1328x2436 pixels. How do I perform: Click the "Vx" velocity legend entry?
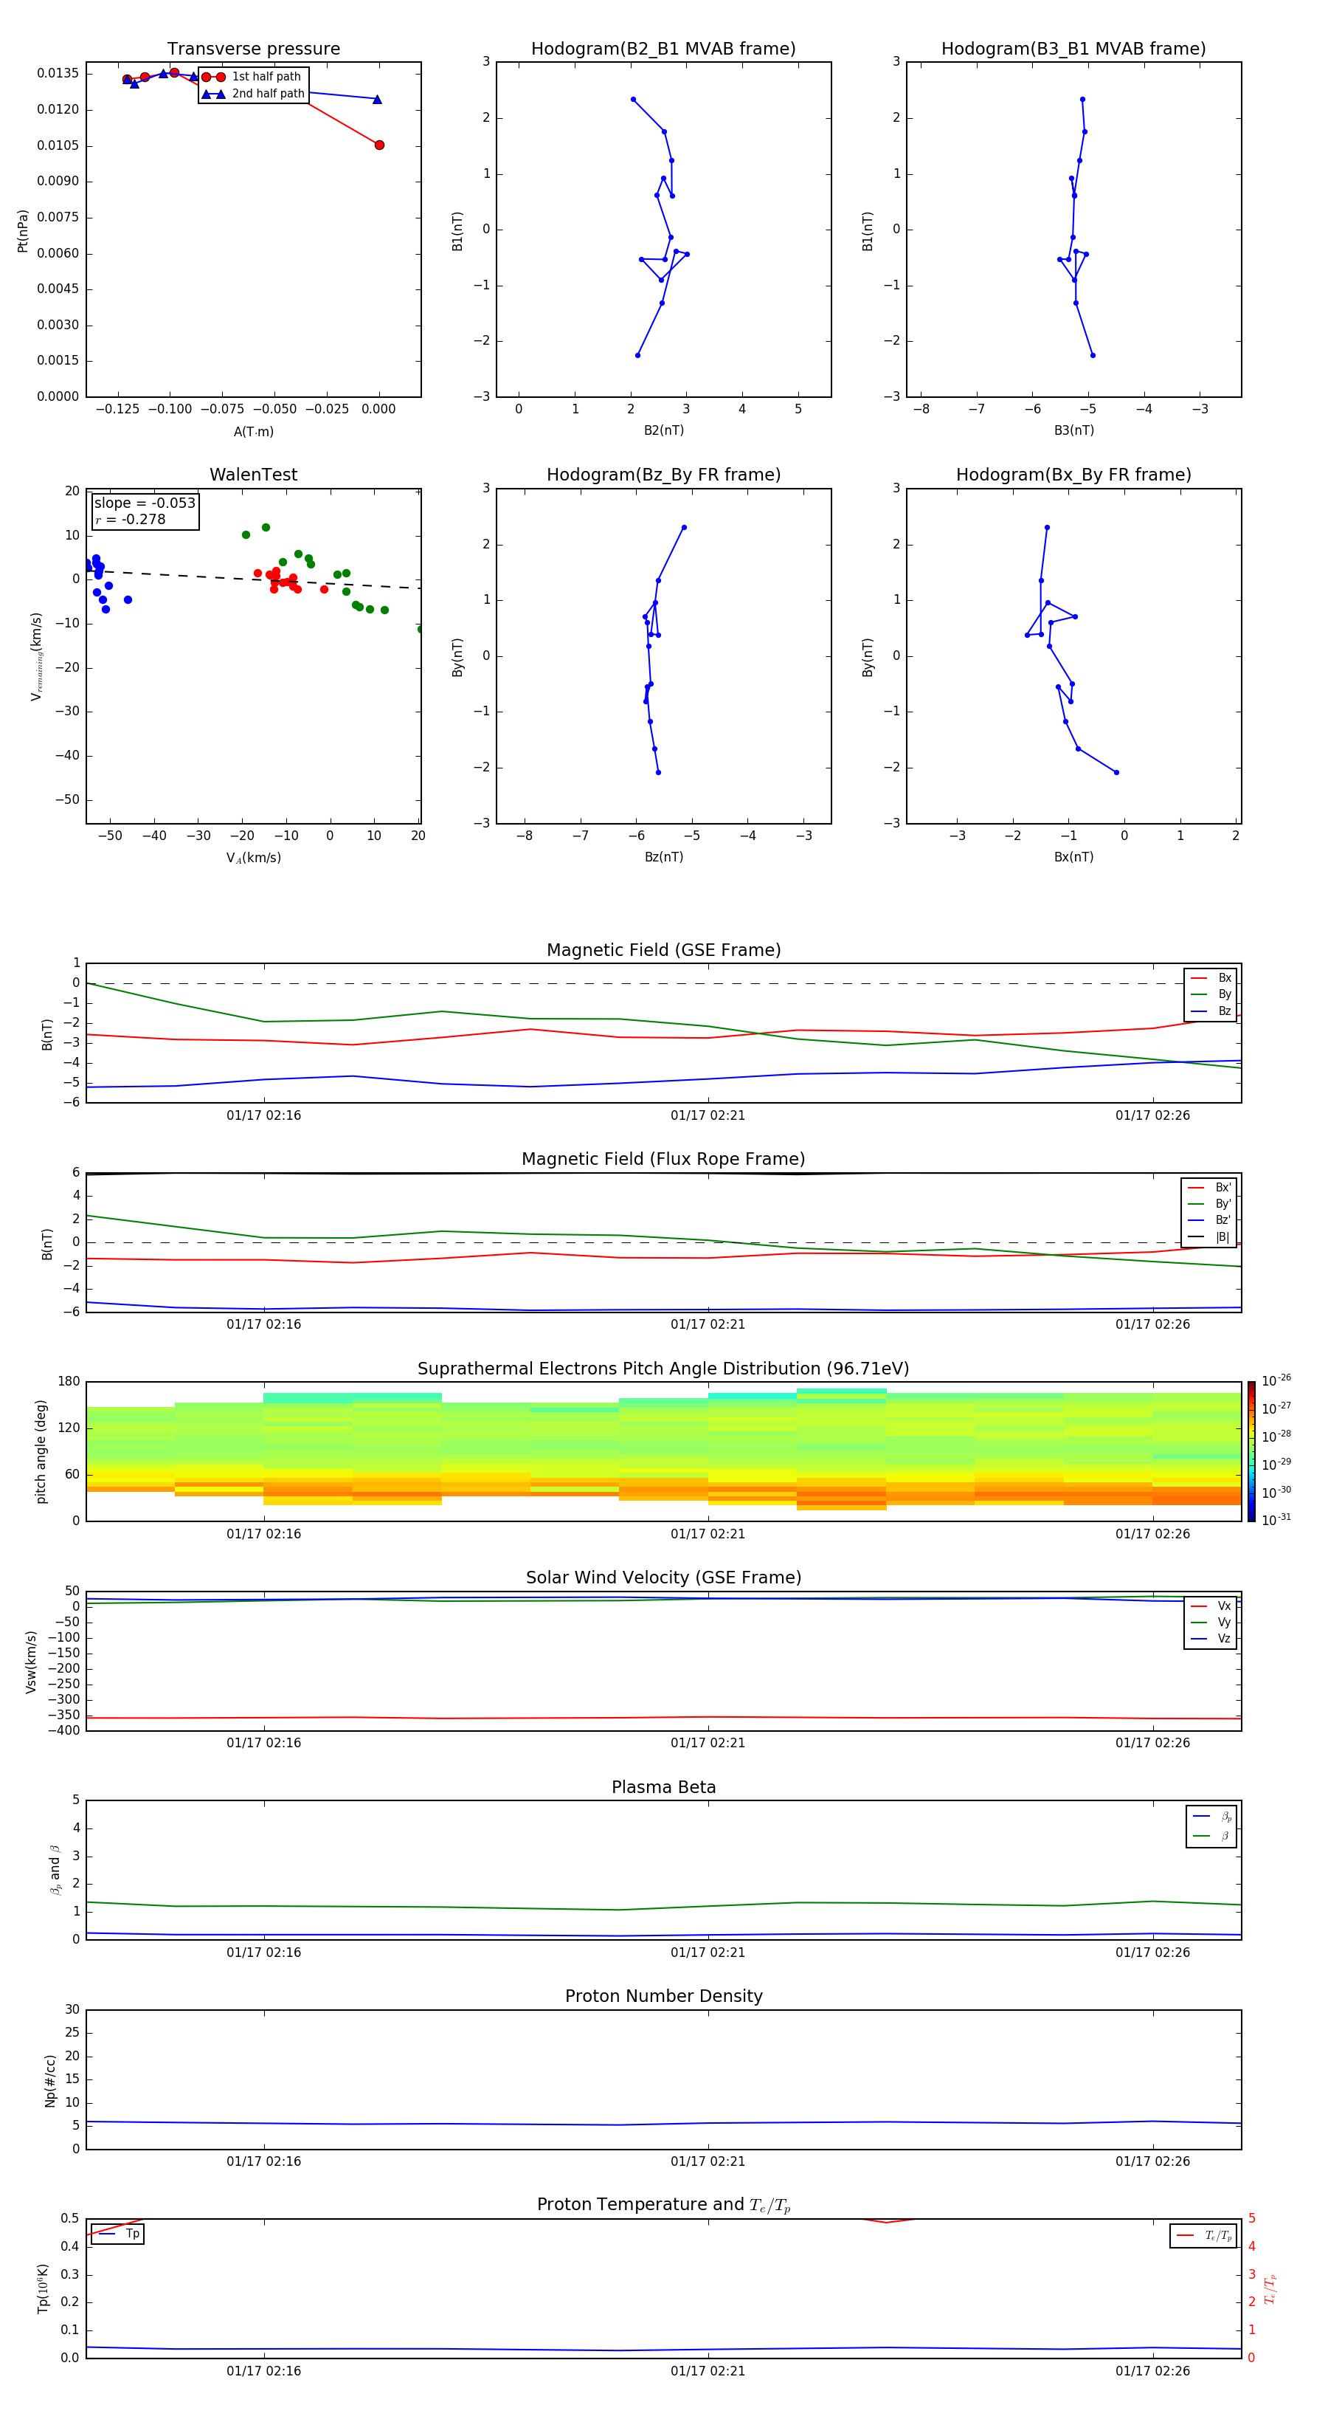(1211, 1606)
